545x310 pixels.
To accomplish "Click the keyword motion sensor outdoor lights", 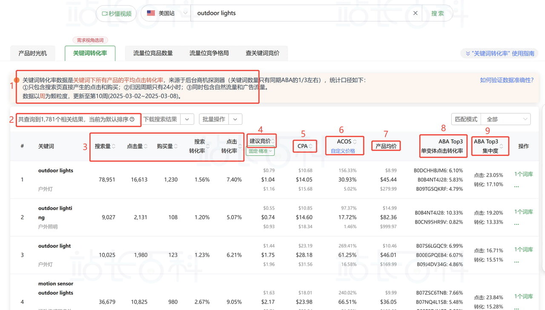I will tap(56, 288).
